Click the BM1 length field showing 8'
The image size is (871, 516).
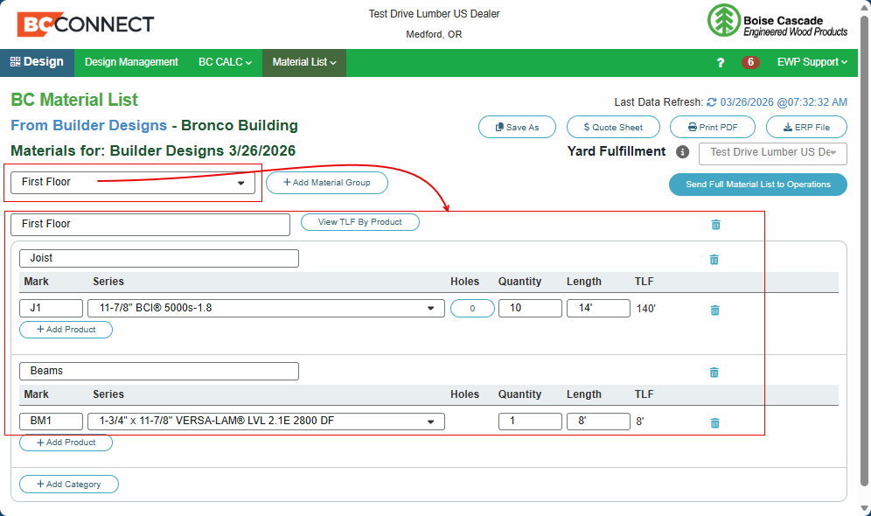pyautogui.click(x=598, y=421)
